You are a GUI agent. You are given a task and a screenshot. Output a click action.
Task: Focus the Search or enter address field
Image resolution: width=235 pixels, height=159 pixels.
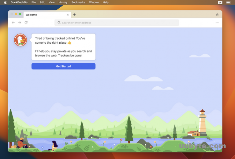coord(117,23)
